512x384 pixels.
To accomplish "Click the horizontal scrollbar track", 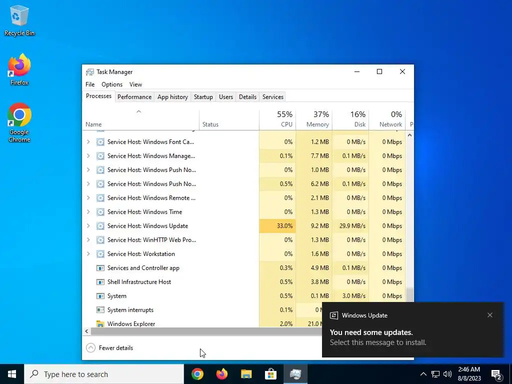I will pos(205,331).
